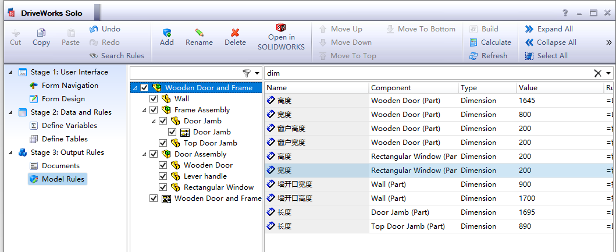Image resolution: width=616 pixels, height=252 pixels.
Task: Click the red Delete icon
Action: pyautogui.click(x=236, y=33)
